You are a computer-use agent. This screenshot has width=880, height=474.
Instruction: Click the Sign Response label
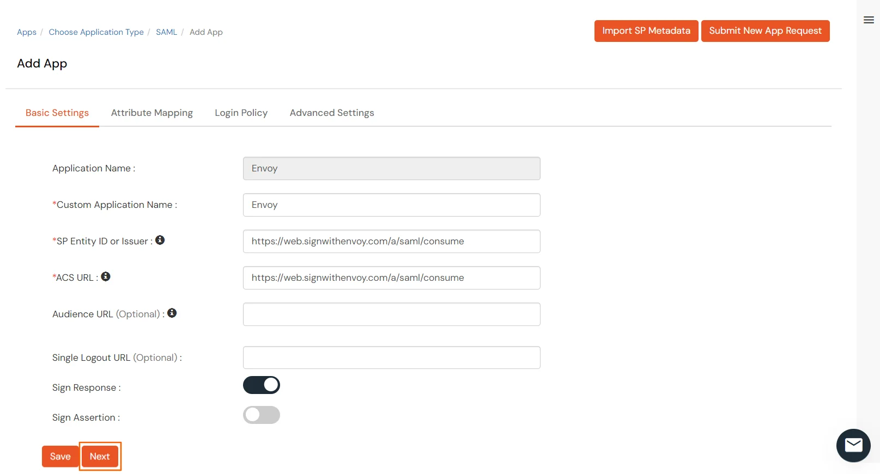pos(87,387)
